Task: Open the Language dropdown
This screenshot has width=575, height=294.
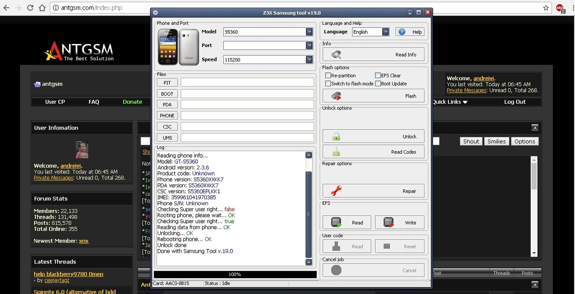Action: click(x=385, y=32)
